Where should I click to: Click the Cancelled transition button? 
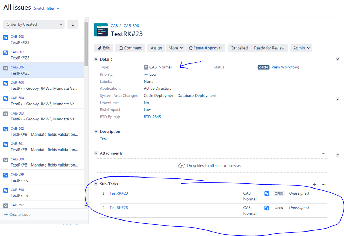click(239, 48)
